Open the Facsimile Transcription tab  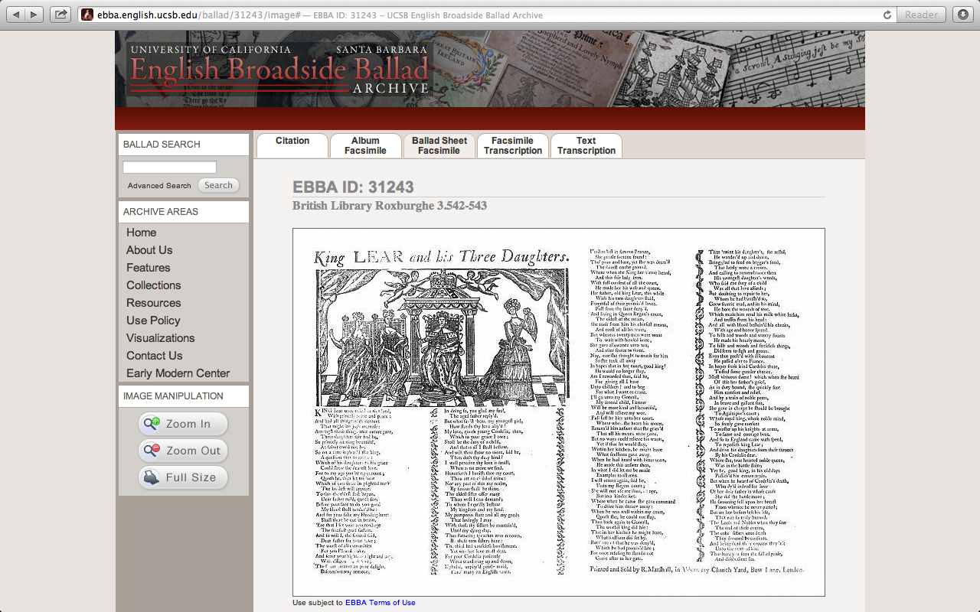coord(513,145)
